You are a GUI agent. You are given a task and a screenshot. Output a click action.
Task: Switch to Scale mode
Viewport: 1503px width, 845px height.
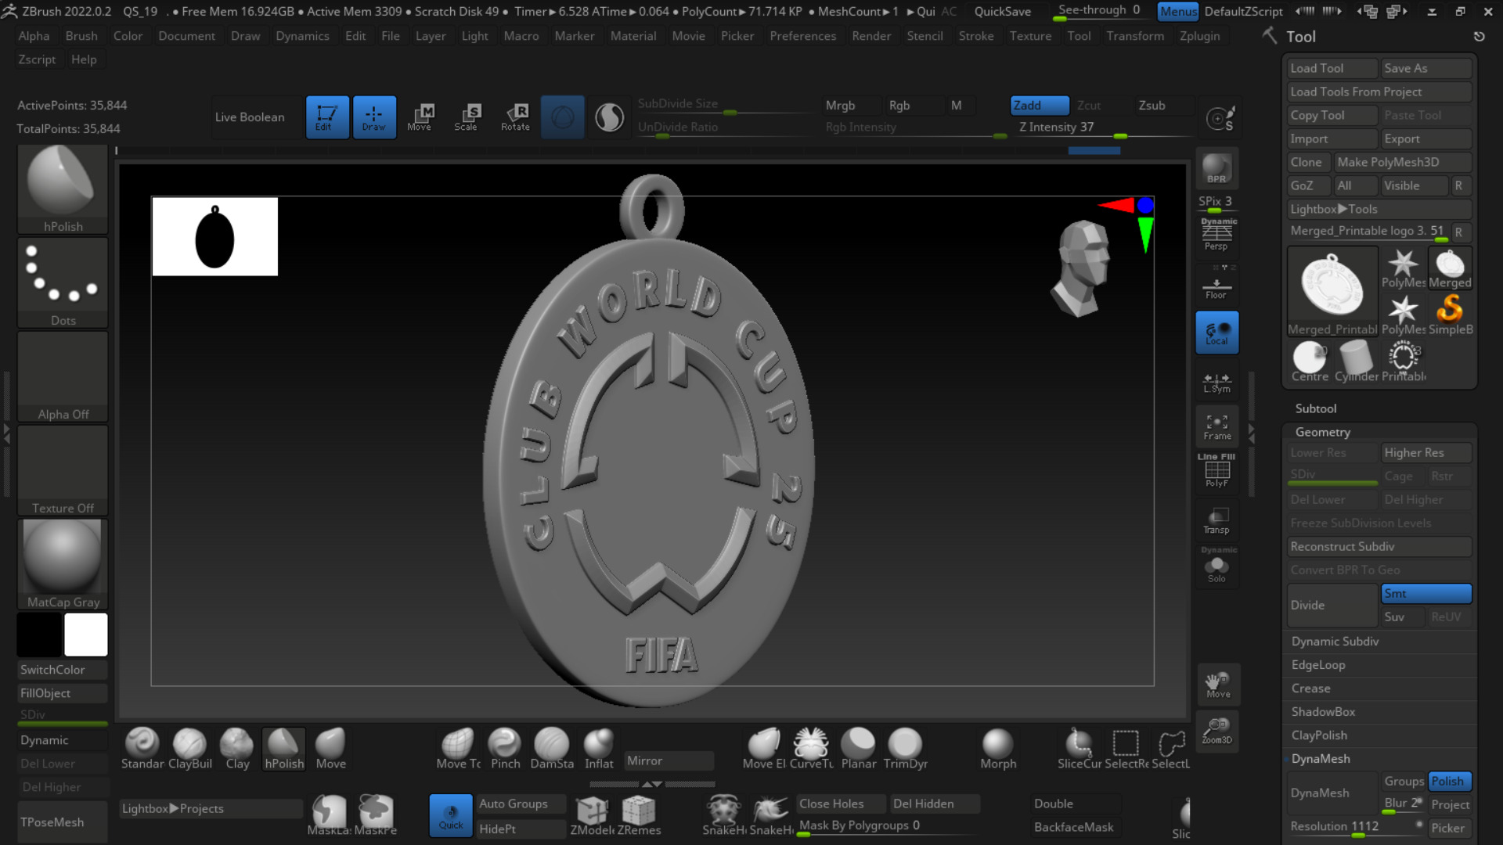[x=467, y=117]
